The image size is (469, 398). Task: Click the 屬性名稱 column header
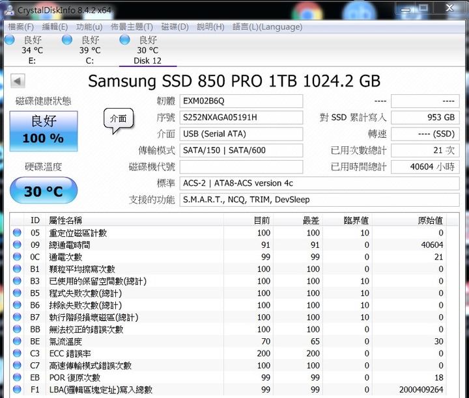coord(135,220)
